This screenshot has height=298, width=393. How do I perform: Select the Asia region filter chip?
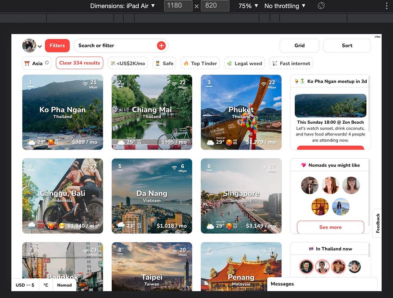click(37, 63)
